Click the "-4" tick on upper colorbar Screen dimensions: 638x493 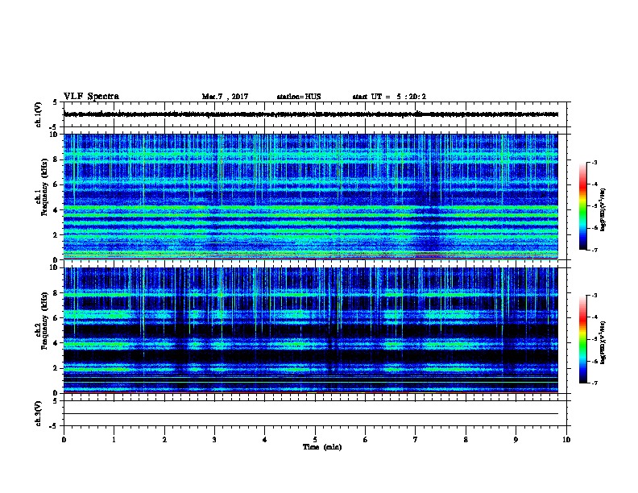(x=594, y=184)
